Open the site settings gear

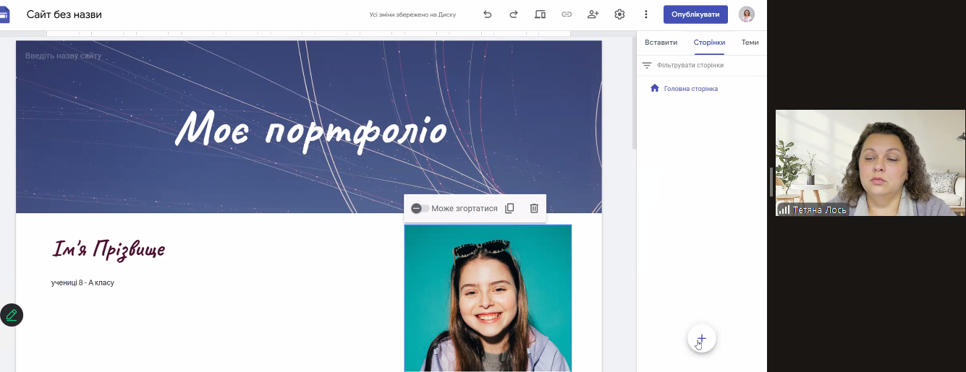619,14
